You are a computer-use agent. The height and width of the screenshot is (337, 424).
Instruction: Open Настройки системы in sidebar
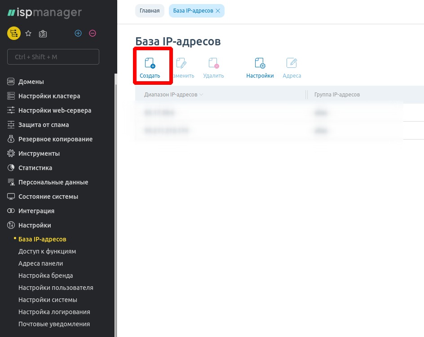[48, 300]
